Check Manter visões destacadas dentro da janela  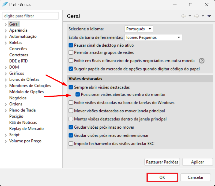click(71, 119)
